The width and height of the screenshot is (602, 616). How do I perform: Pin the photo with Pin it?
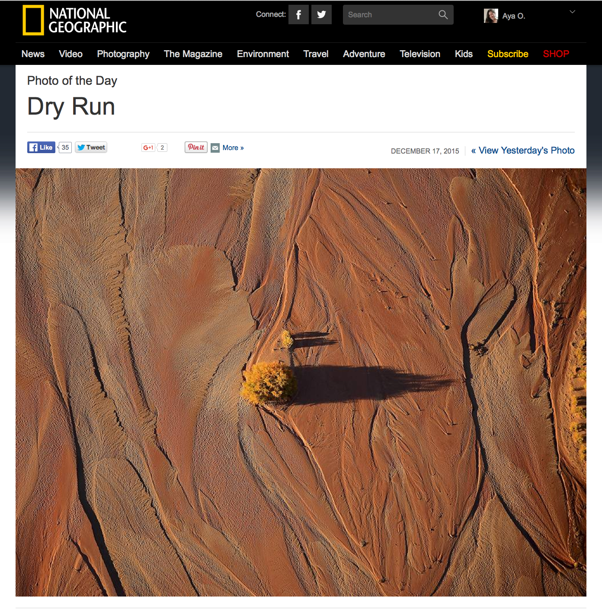[196, 147]
